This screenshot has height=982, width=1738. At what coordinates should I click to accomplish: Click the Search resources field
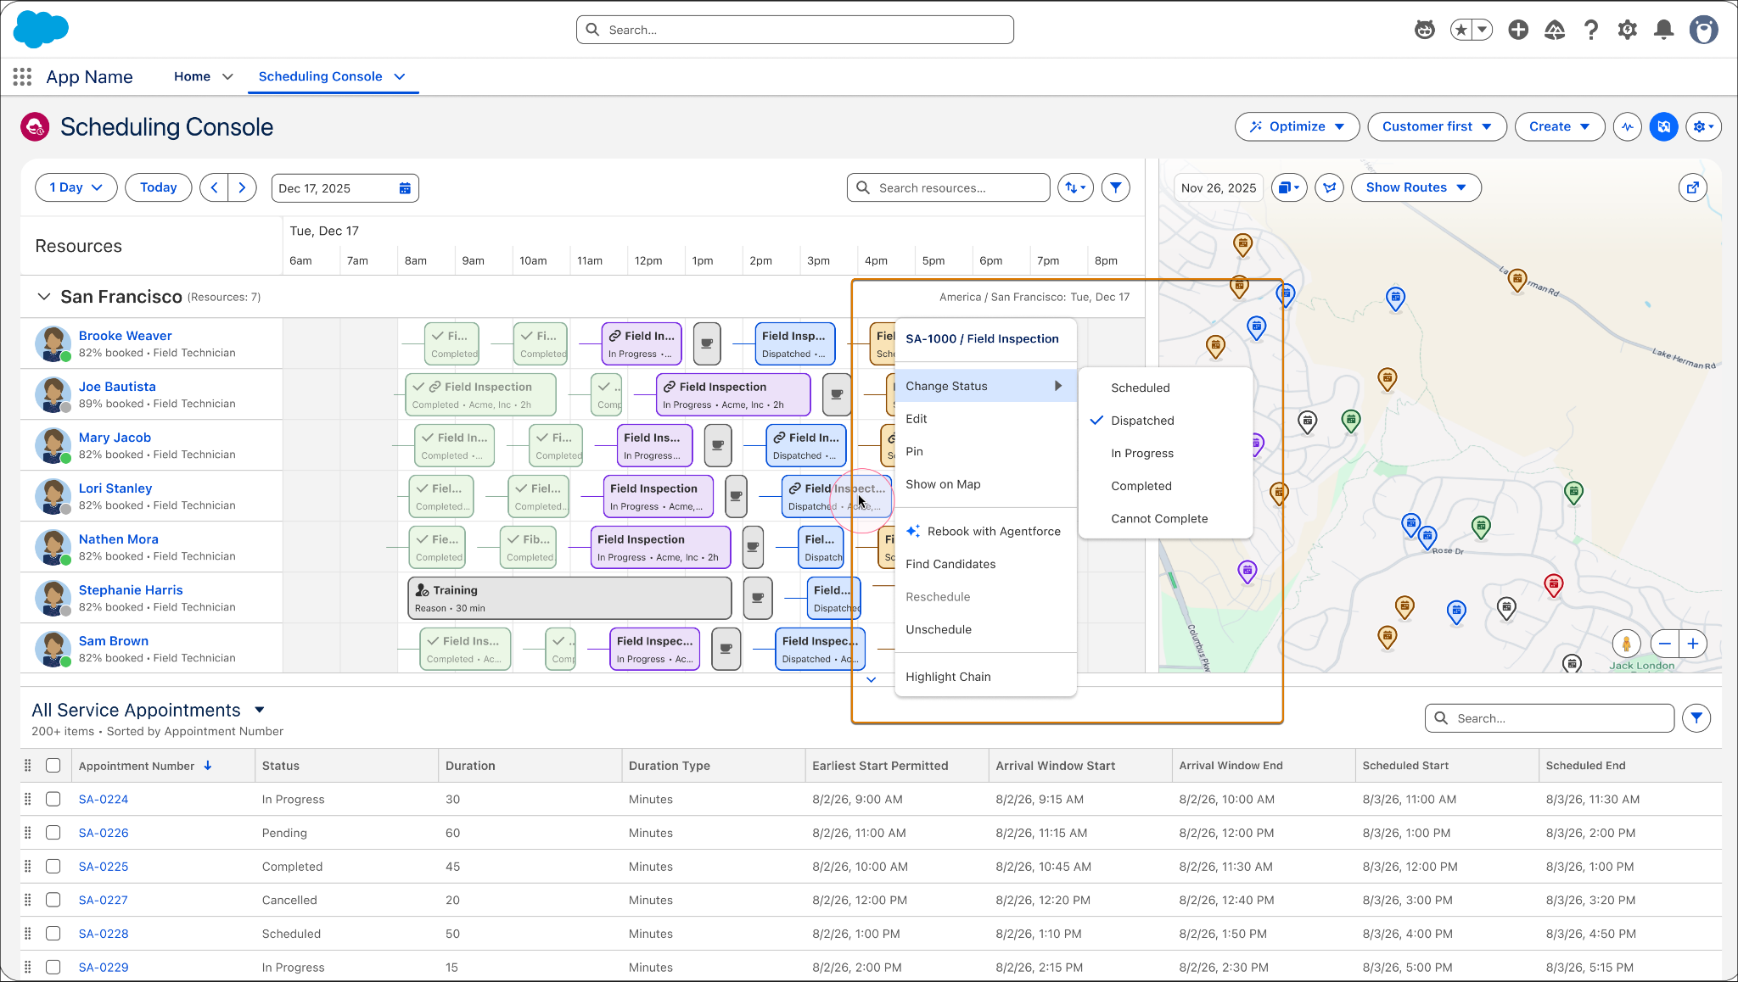[948, 187]
